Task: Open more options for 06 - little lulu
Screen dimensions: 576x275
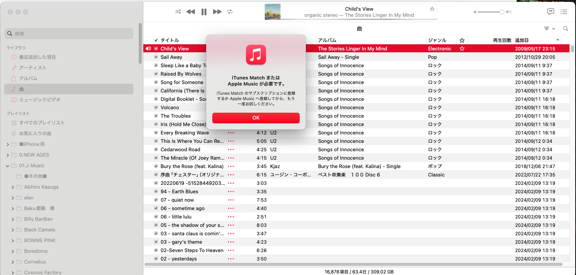Action: pyautogui.click(x=231, y=217)
